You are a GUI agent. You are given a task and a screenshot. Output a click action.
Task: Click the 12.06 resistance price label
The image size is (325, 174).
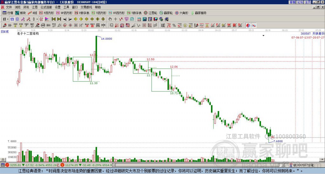(174, 67)
